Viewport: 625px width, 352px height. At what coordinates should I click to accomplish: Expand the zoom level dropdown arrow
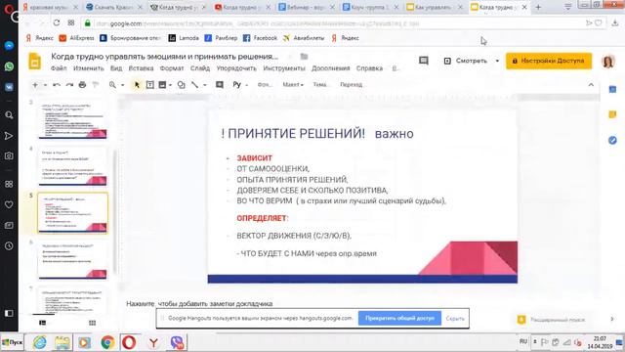click(x=122, y=85)
